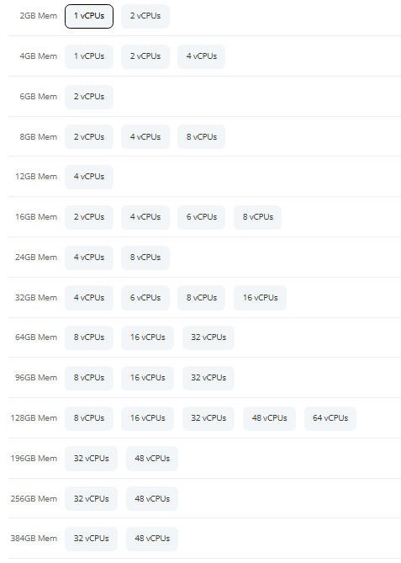Select 8 vCPUs with 8GB Mem
Viewport: 401px width, 563px height.
[201, 137]
